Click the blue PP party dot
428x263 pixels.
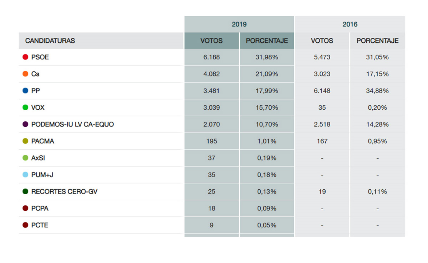tap(25, 91)
